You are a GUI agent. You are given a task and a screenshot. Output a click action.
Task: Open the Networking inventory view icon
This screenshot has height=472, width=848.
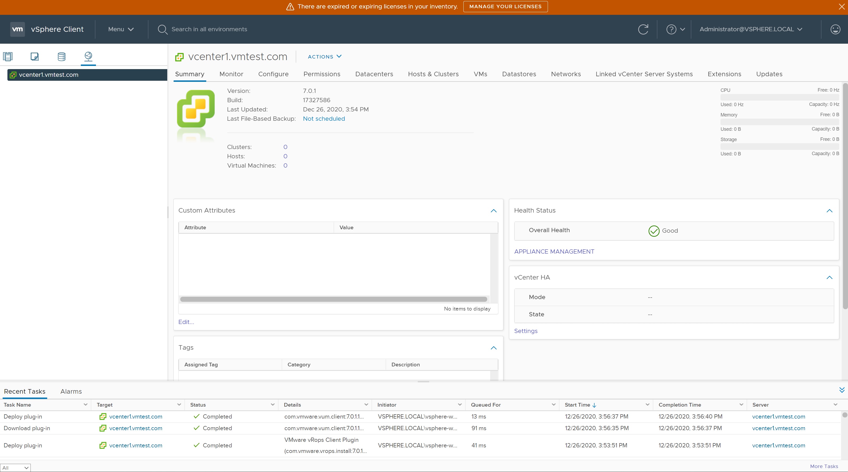coord(88,57)
